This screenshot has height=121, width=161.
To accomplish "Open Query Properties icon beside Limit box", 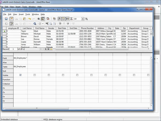I will tap(86, 19).
